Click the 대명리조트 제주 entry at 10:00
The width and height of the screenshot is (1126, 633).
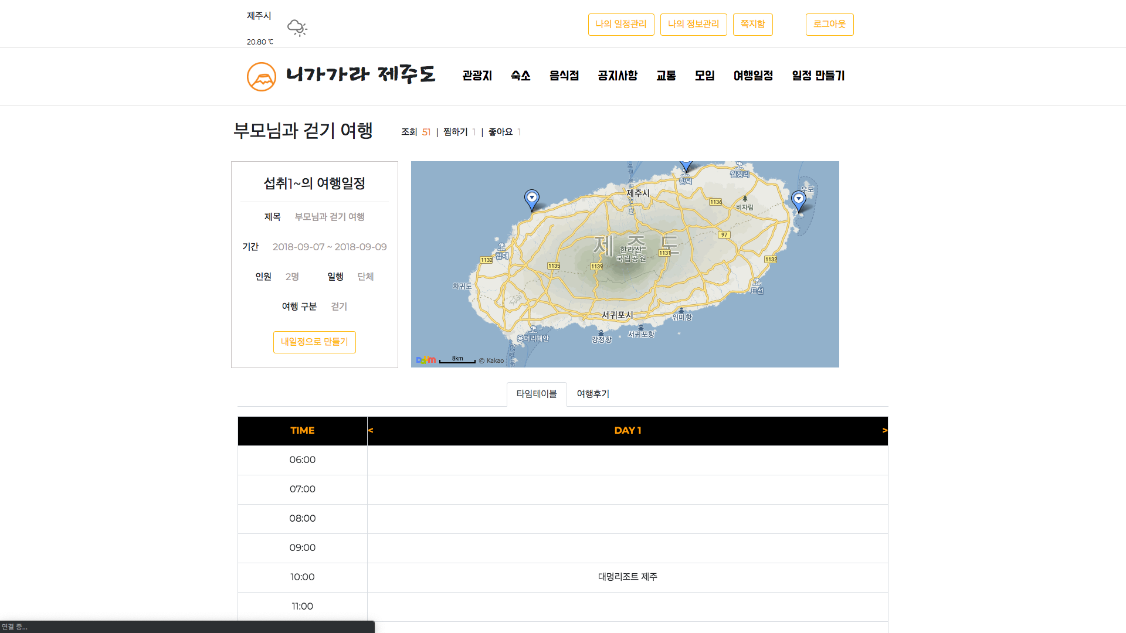click(627, 577)
